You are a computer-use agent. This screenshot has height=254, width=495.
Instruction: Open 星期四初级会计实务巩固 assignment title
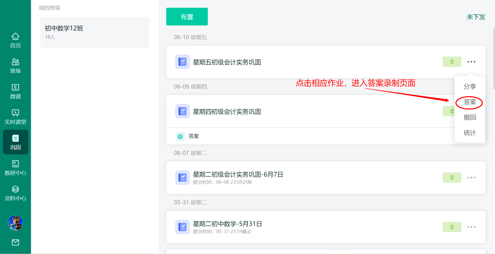tap(227, 112)
